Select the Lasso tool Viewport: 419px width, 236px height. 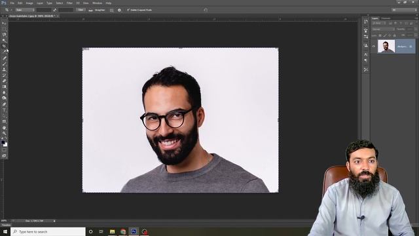click(x=4, y=35)
